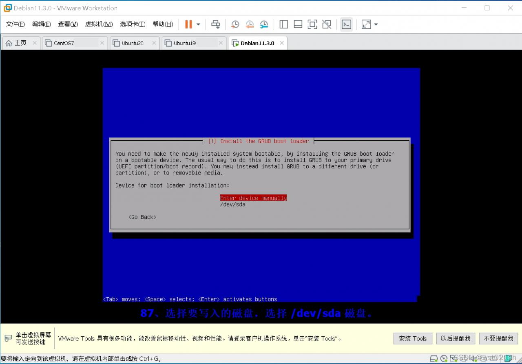Toggle the console view toolbar button

pos(346,24)
